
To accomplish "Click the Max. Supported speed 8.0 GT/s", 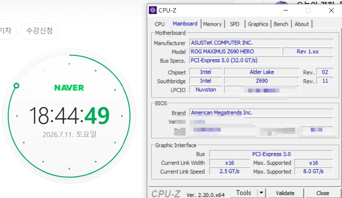I will (313, 171).
